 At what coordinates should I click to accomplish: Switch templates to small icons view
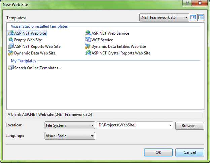point(201,17)
